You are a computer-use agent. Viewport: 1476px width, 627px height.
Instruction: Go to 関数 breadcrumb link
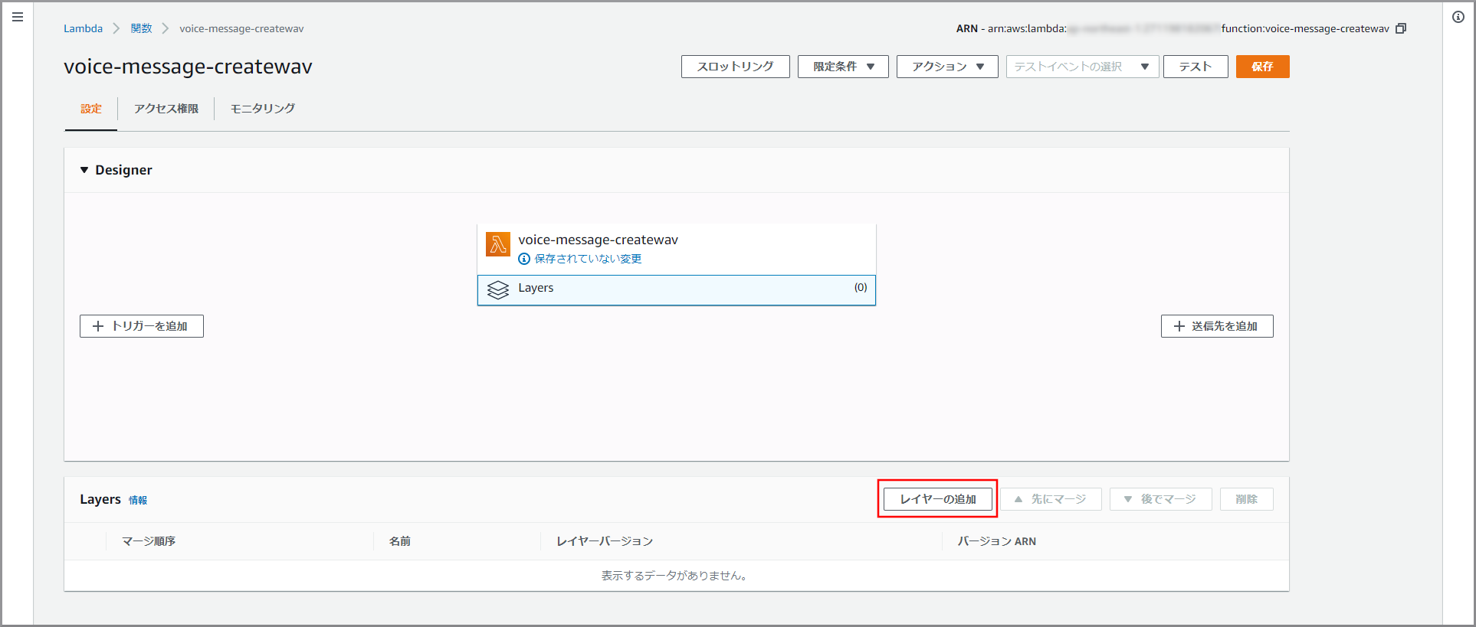click(141, 28)
